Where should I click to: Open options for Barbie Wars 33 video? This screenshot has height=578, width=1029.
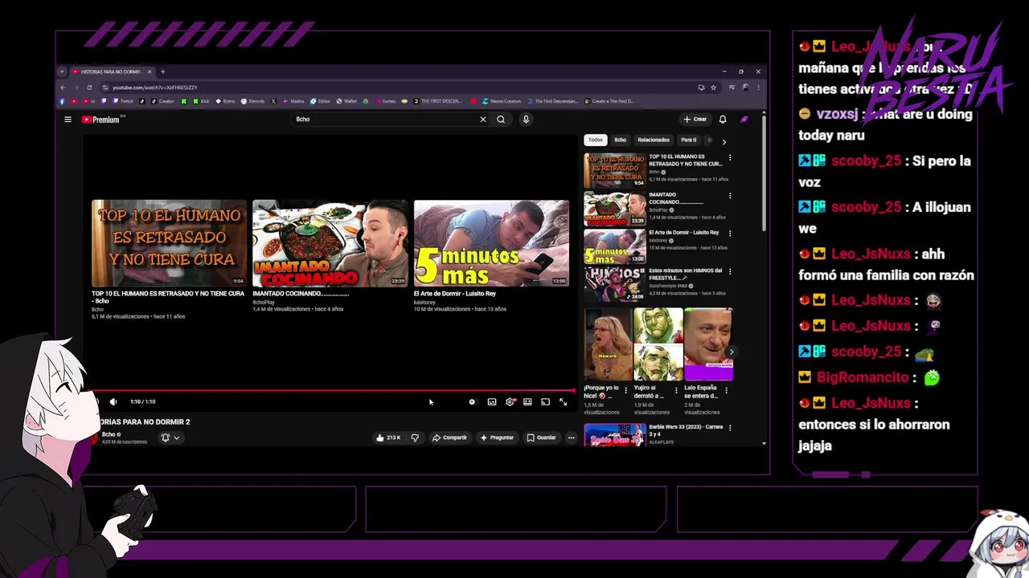(730, 428)
